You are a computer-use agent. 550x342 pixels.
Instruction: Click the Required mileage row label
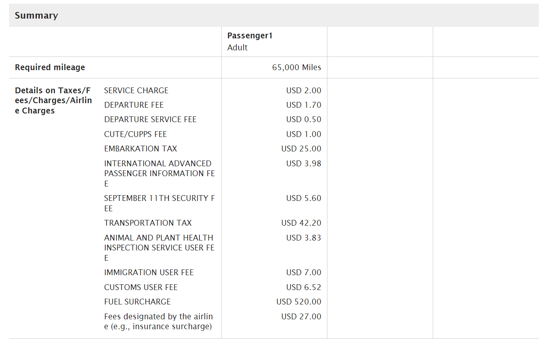[50, 67]
